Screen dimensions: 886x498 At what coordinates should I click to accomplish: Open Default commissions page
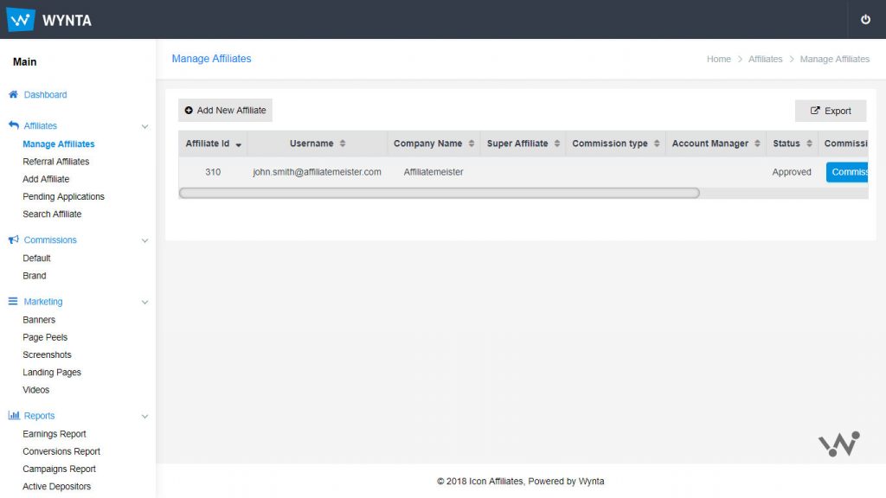36,258
